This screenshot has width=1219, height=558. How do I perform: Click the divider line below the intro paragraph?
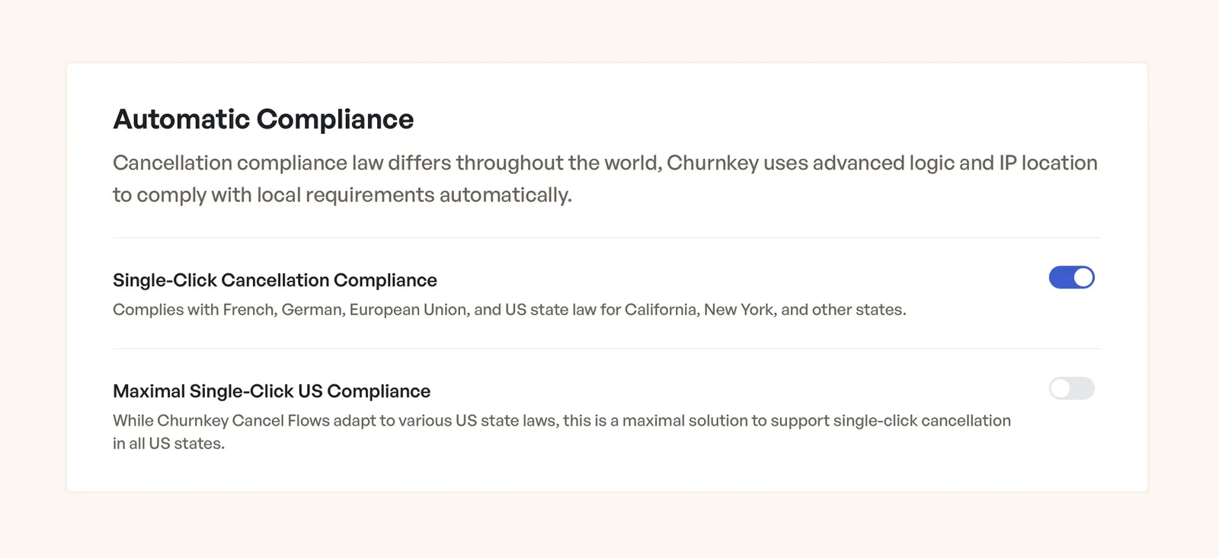pyautogui.click(x=606, y=238)
